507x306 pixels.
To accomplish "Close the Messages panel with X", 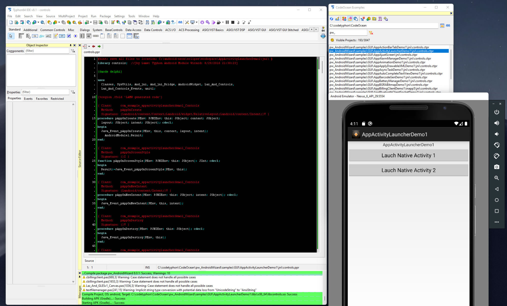I will pyautogui.click(x=80, y=273).
